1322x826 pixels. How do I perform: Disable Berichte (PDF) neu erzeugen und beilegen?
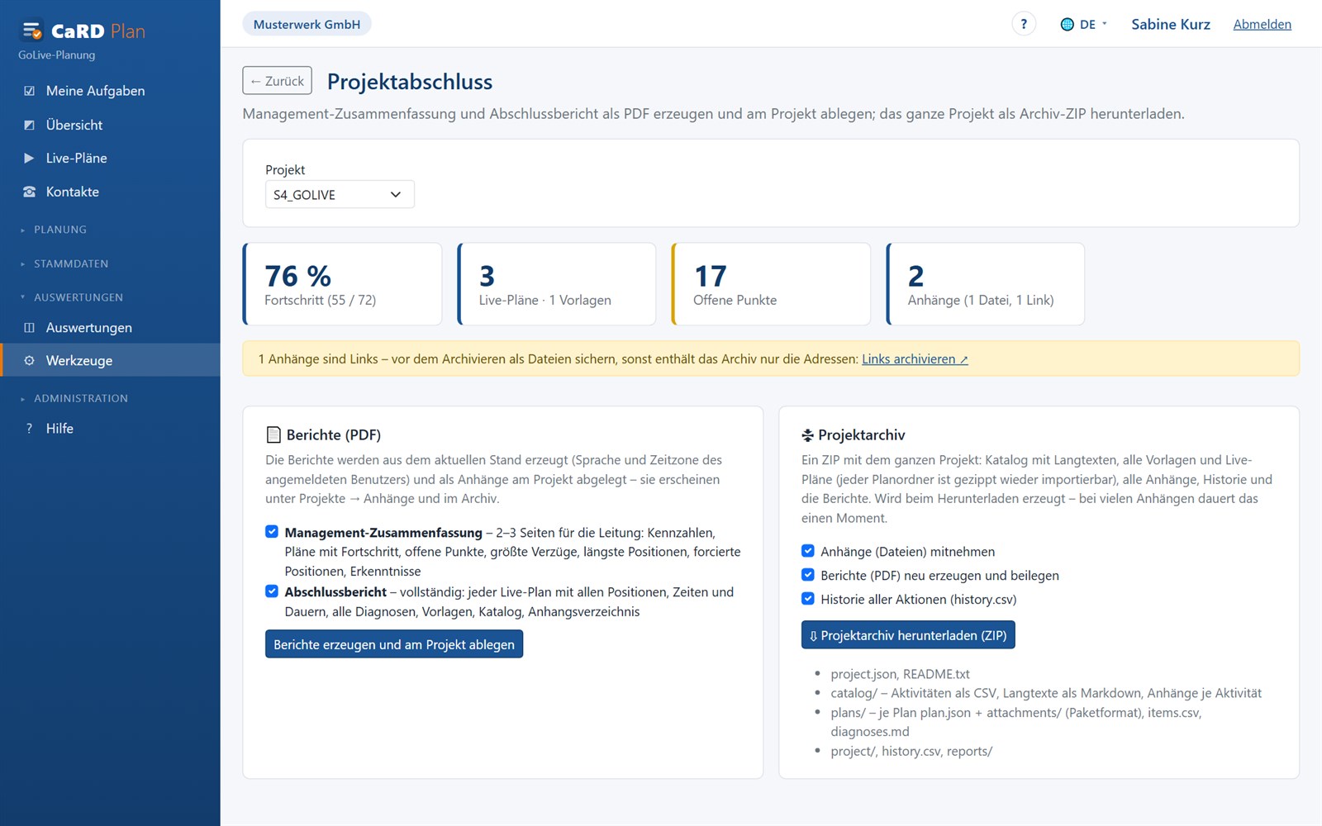tap(808, 575)
